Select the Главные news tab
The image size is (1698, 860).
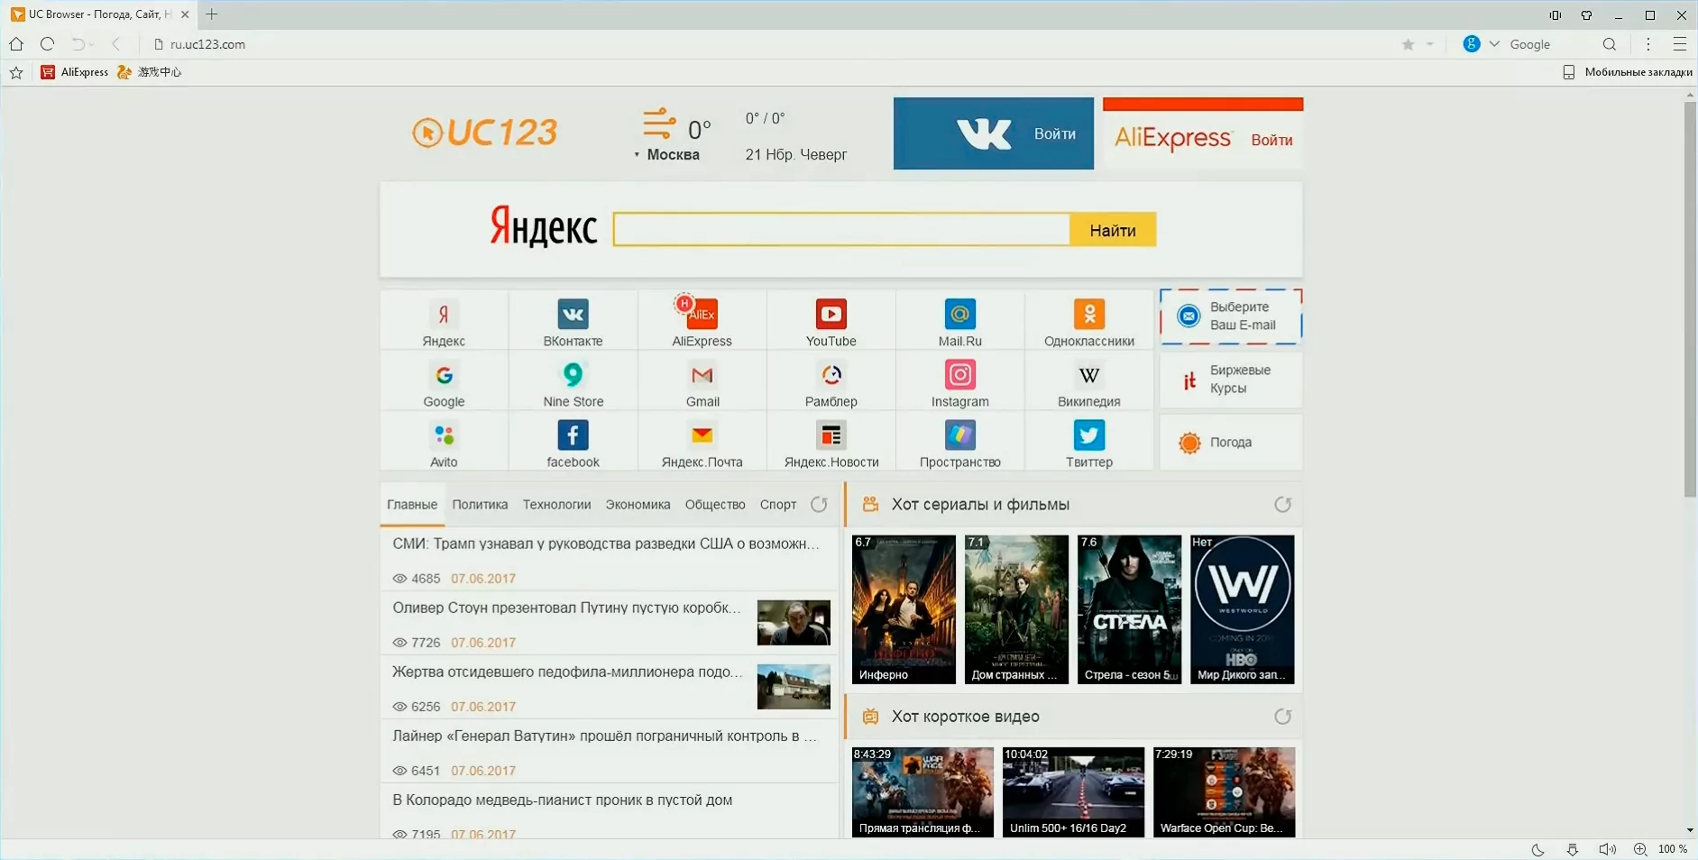click(x=412, y=505)
